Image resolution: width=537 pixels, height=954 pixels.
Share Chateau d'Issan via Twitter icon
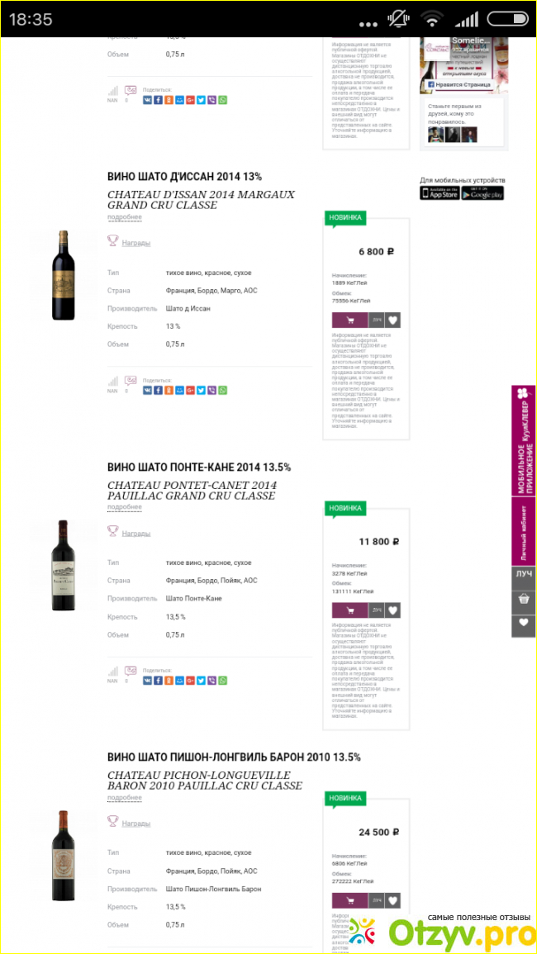click(201, 389)
